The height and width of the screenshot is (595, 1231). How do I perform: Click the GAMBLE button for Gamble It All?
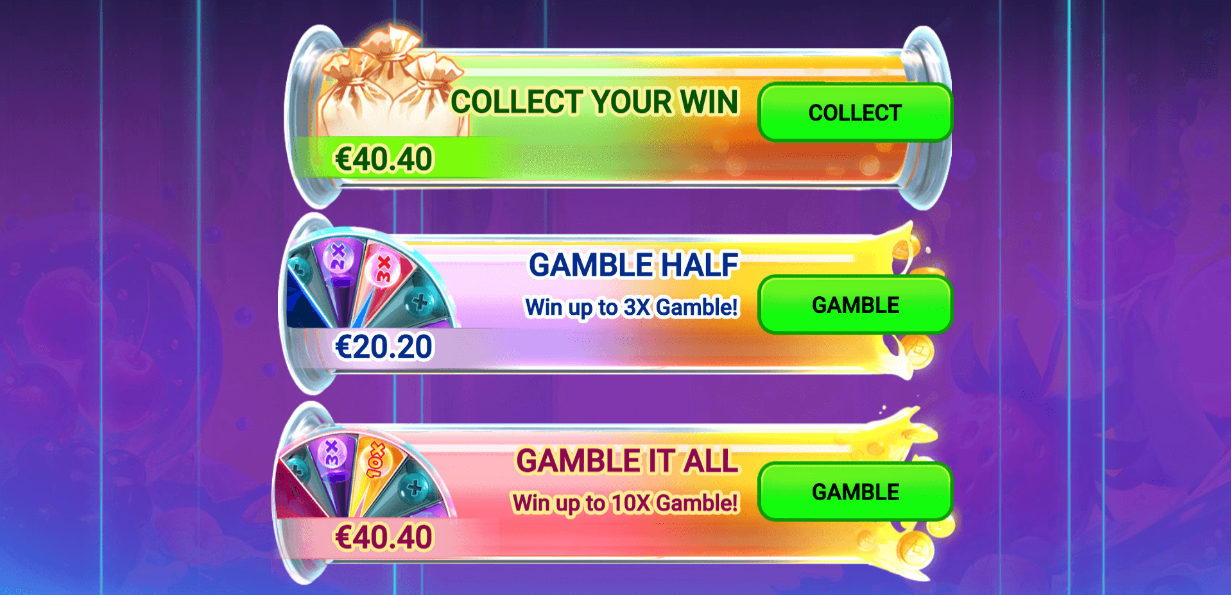pyautogui.click(x=855, y=491)
